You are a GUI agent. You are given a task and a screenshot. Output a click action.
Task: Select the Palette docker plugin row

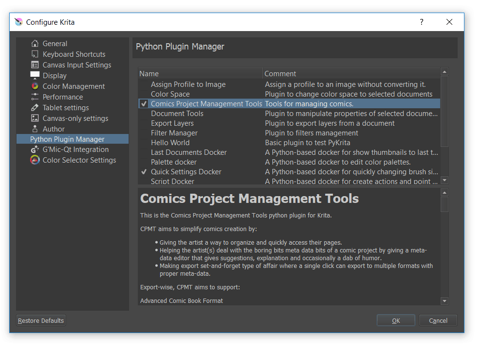click(x=174, y=162)
